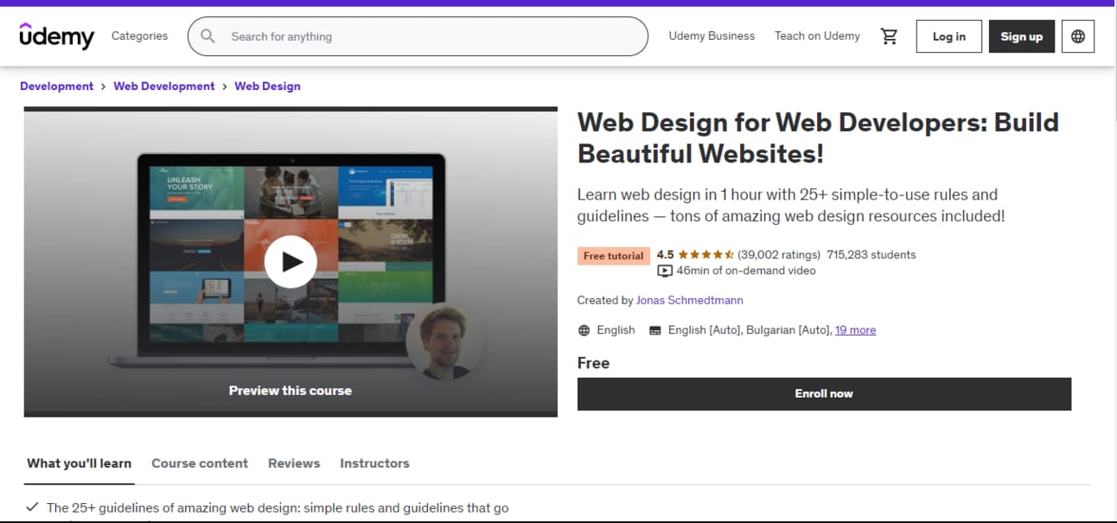The width and height of the screenshot is (1117, 523).
Task: Click the checkmark beside 25+ guidelines
Action: tap(32, 507)
